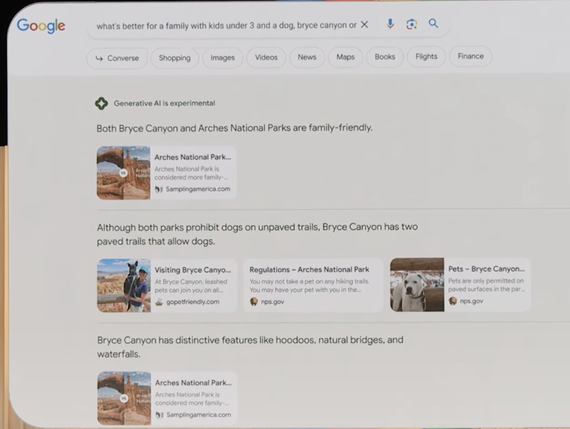Click nps.gov text in Regulations card

273,301
